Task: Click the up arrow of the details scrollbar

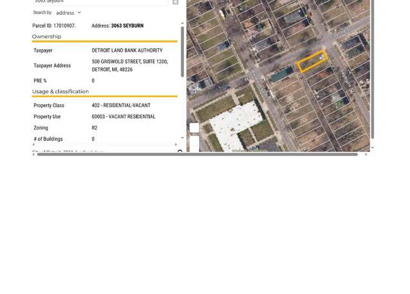Action: [182, 24]
